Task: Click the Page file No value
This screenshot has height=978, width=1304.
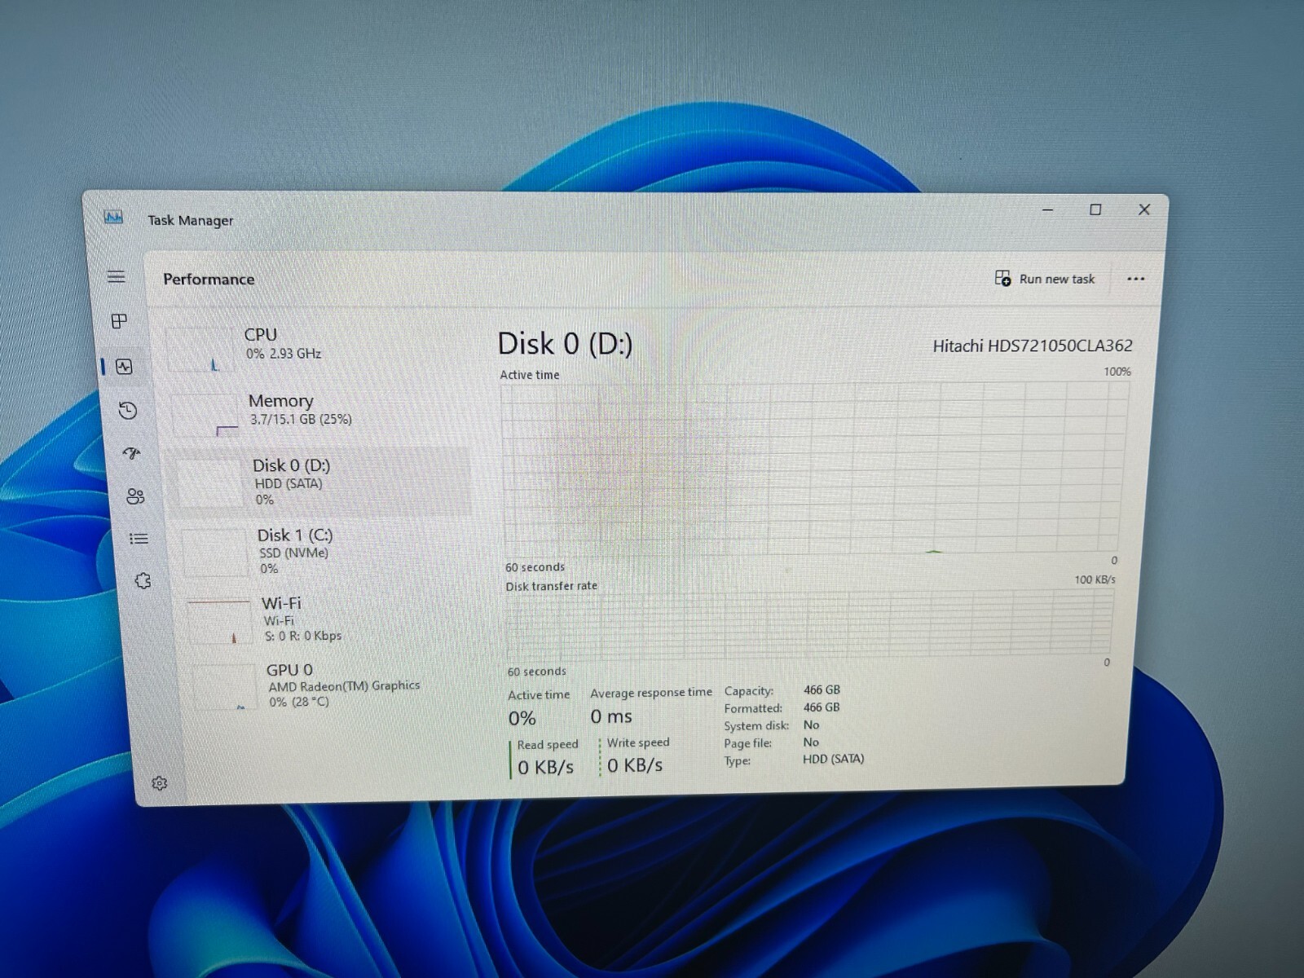Action: click(811, 742)
